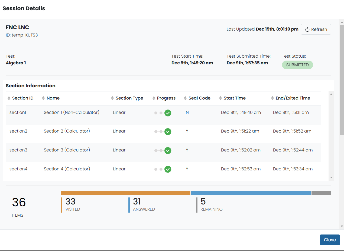Sort by Progress column arrows
Screen dimensions: 344x251
coord(154,98)
